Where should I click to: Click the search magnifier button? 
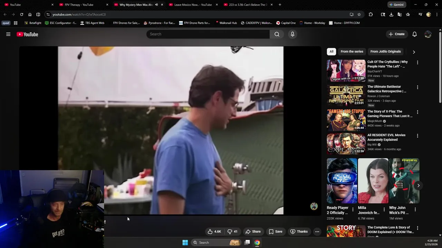click(x=277, y=34)
